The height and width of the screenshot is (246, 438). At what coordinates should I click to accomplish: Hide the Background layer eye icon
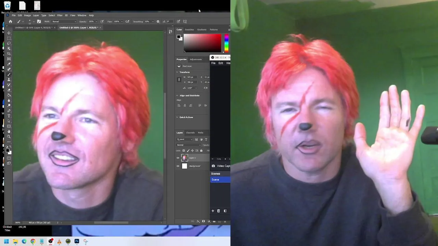point(178,166)
